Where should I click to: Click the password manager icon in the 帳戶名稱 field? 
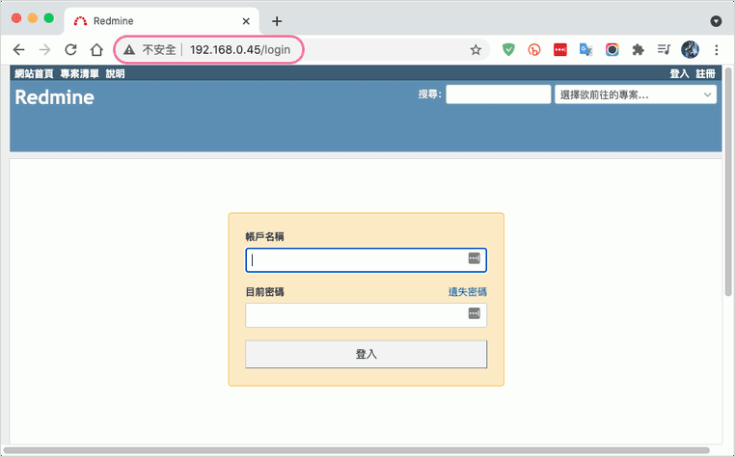pyautogui.click(x=475, y=258)
